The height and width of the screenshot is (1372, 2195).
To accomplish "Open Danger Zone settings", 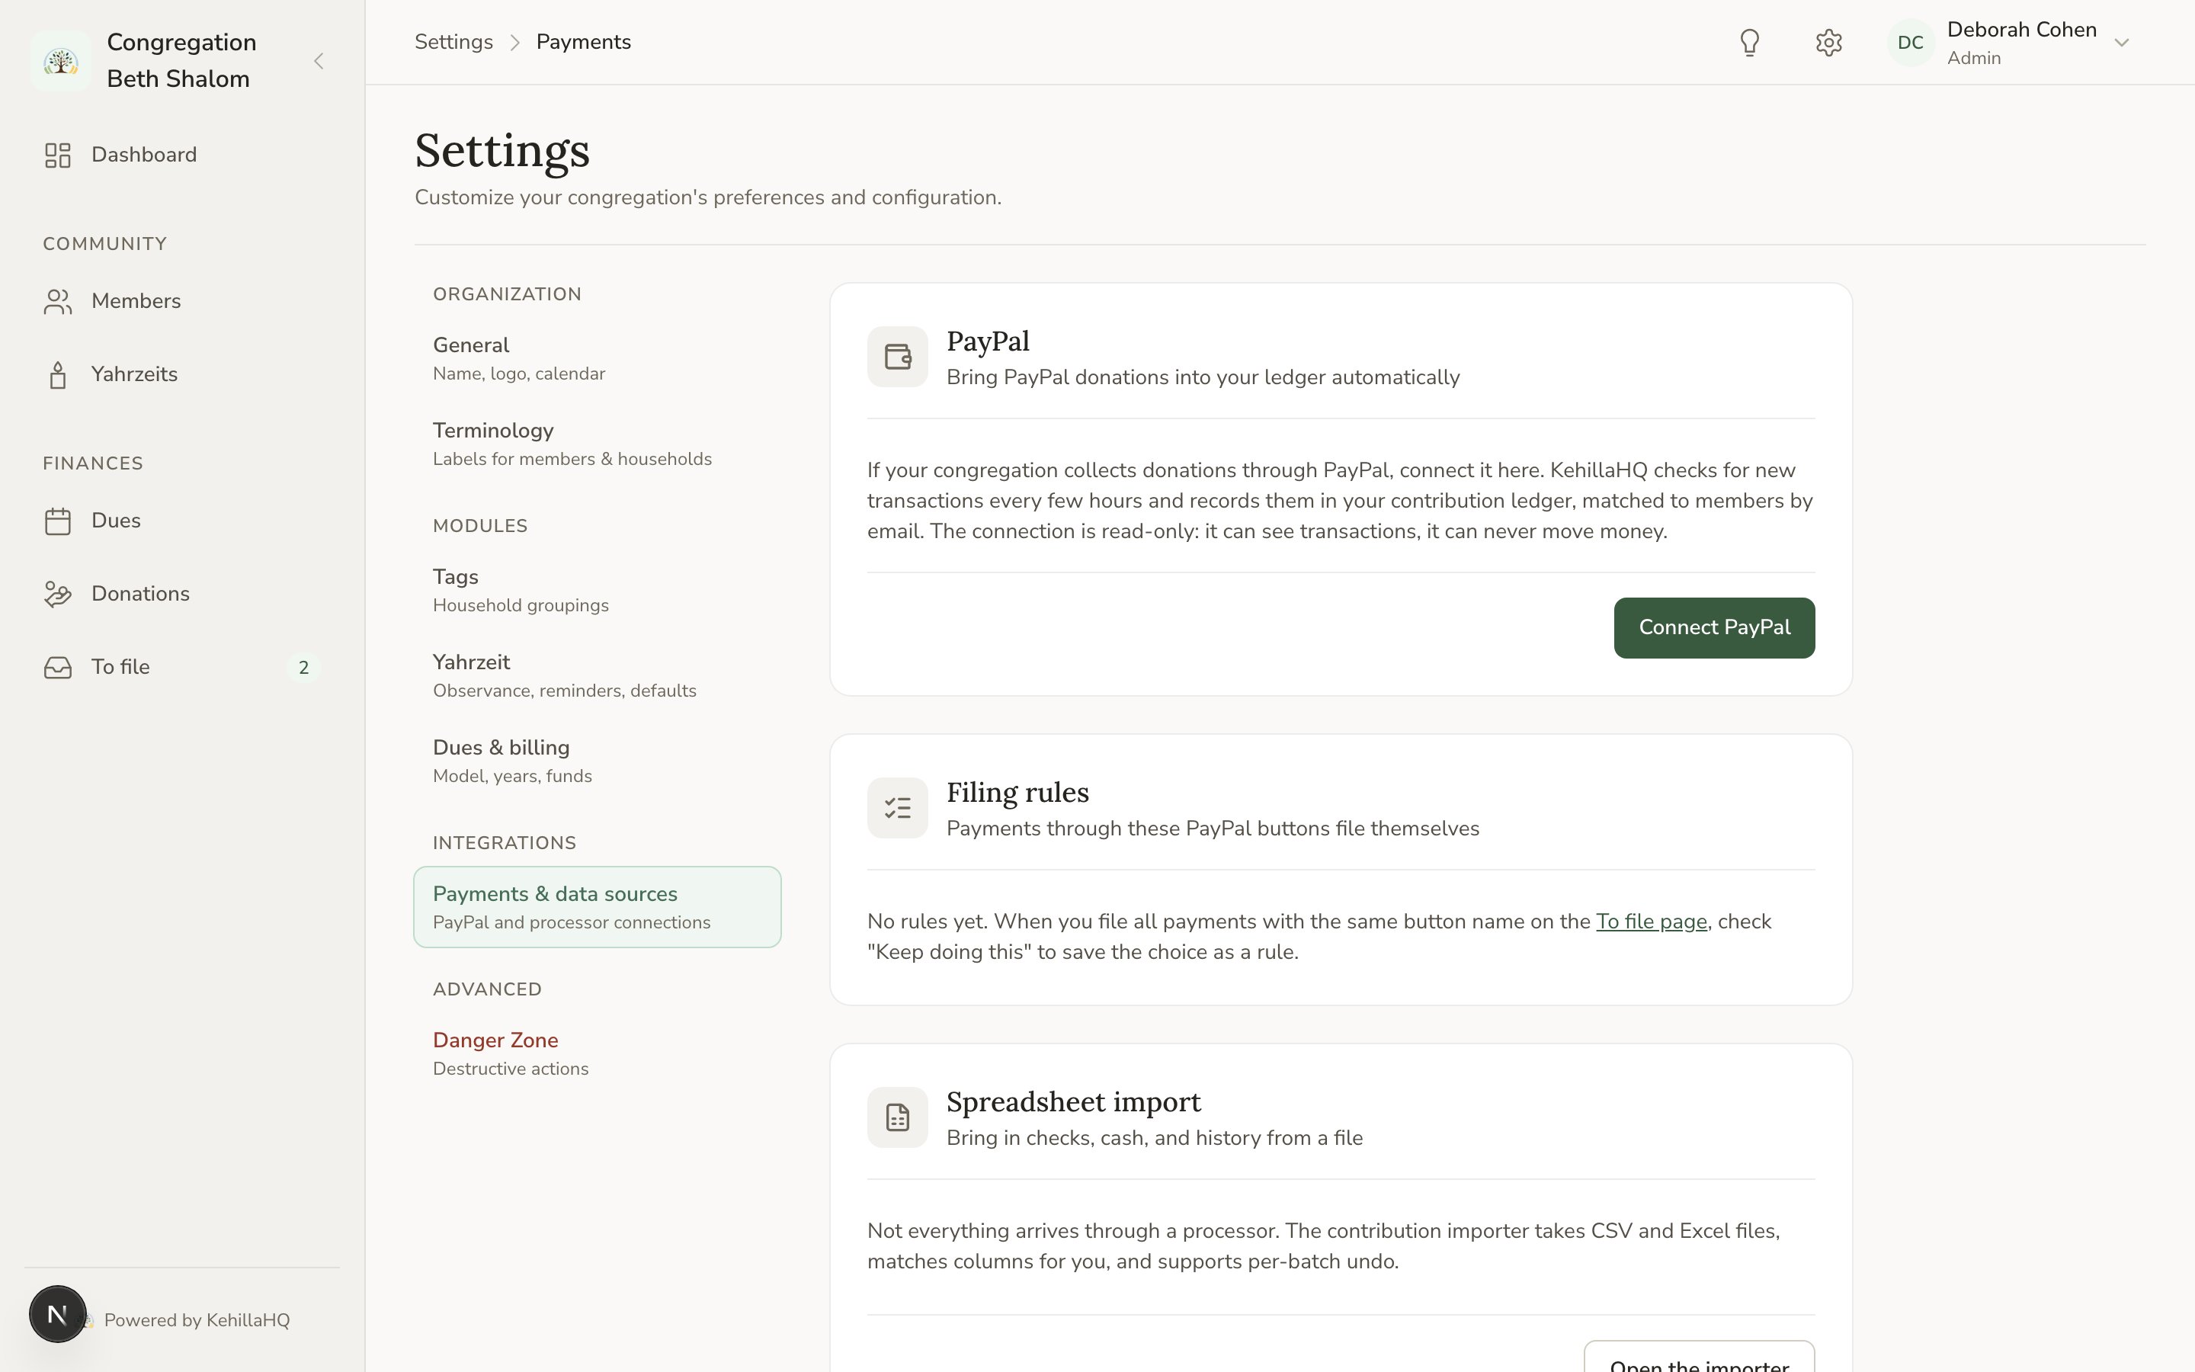I will point(597,1053).
